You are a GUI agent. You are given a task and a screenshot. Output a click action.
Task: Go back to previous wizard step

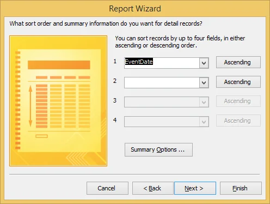153,188
